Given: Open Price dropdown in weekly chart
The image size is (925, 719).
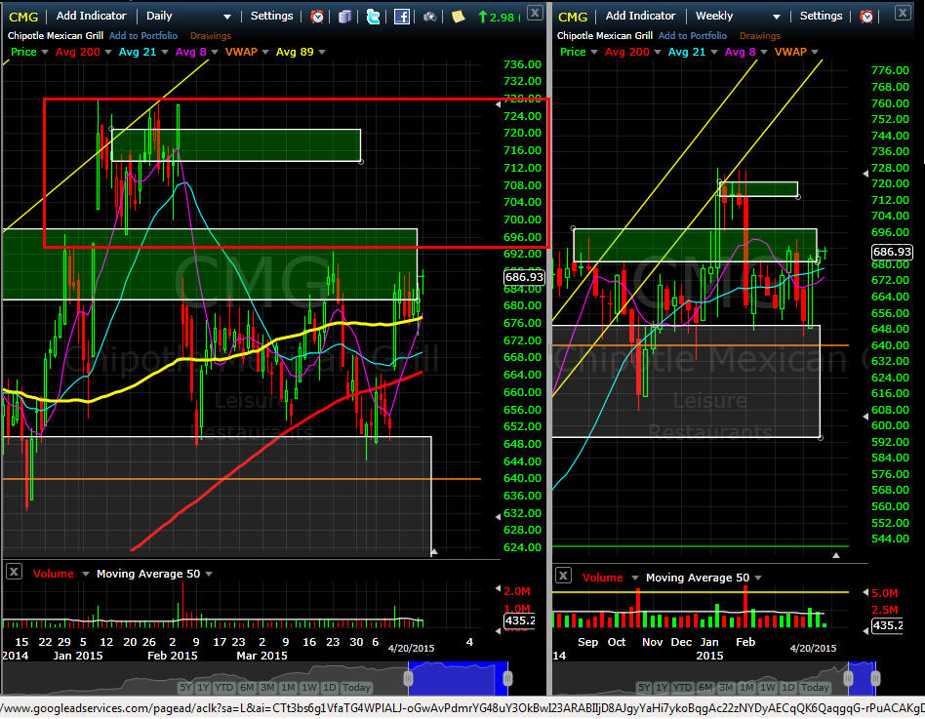Looking at the screenshot, I should point(594,52).
